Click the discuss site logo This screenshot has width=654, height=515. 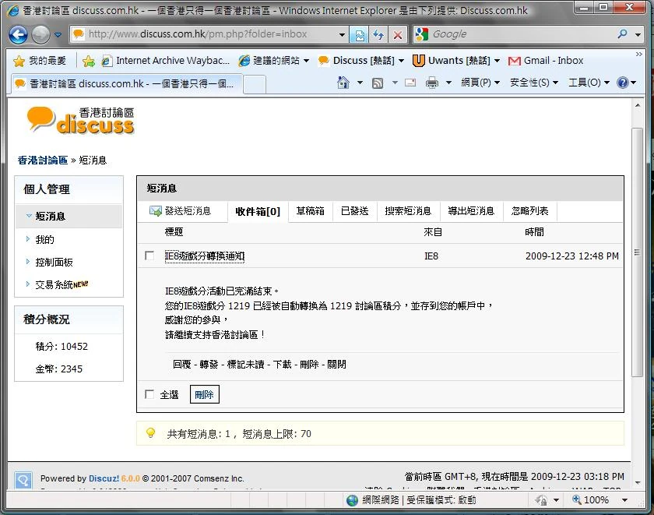pyautogui.click(x=80, y=120)
